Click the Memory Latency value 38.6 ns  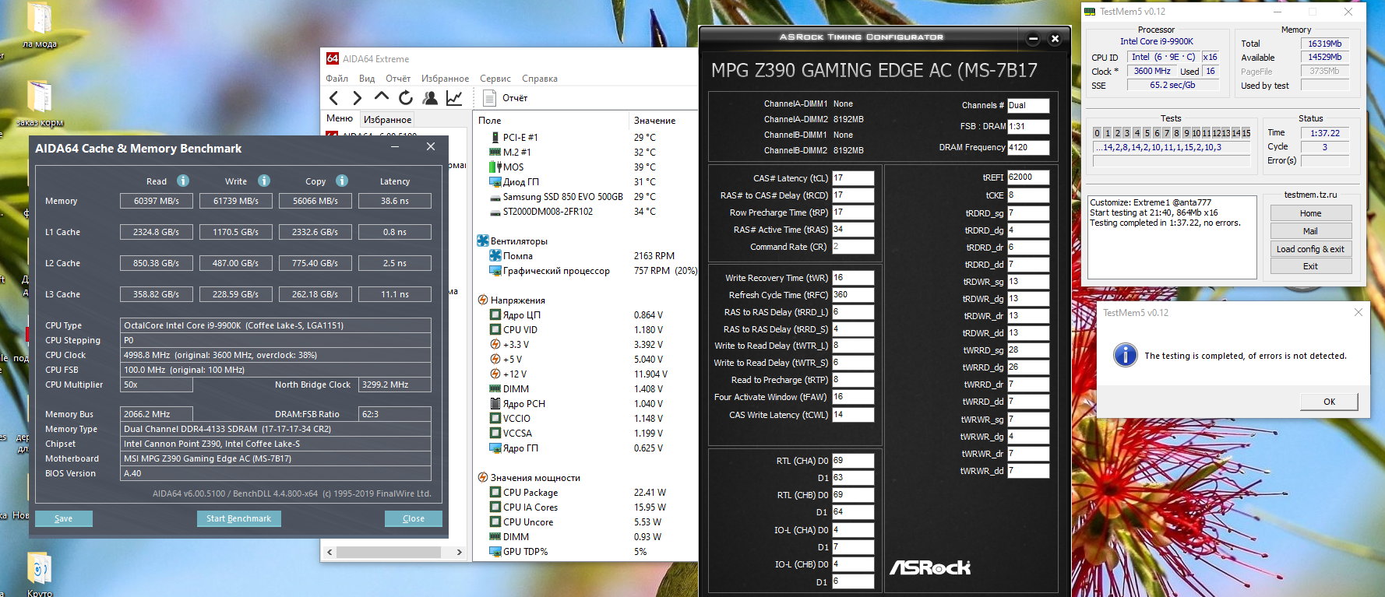(x=395, y=201)
